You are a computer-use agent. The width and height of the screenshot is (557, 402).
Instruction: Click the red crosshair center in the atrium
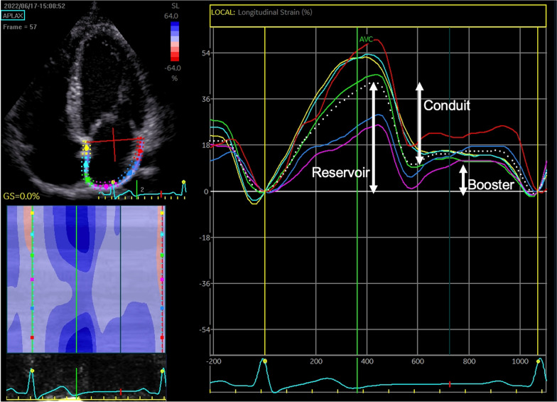pos(113,141)
